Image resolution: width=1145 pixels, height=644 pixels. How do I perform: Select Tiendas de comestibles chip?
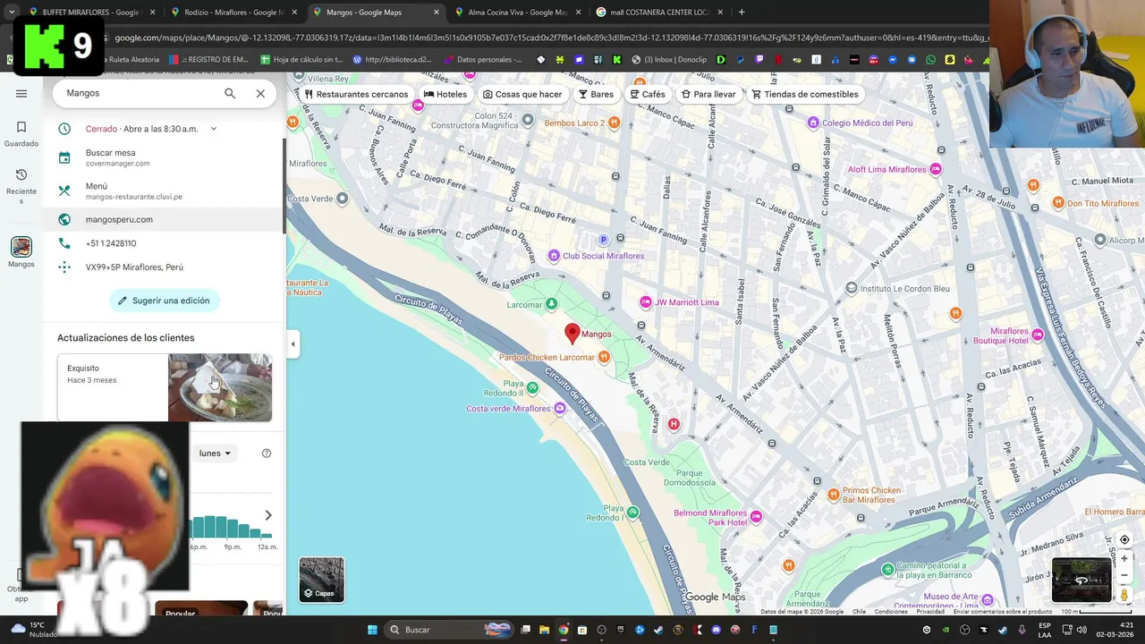point(805,94)
